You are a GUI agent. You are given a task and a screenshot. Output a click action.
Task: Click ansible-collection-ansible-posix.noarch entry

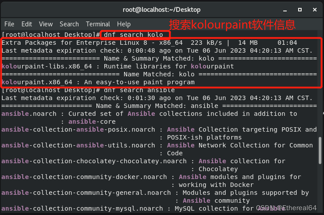click(159, 129)
